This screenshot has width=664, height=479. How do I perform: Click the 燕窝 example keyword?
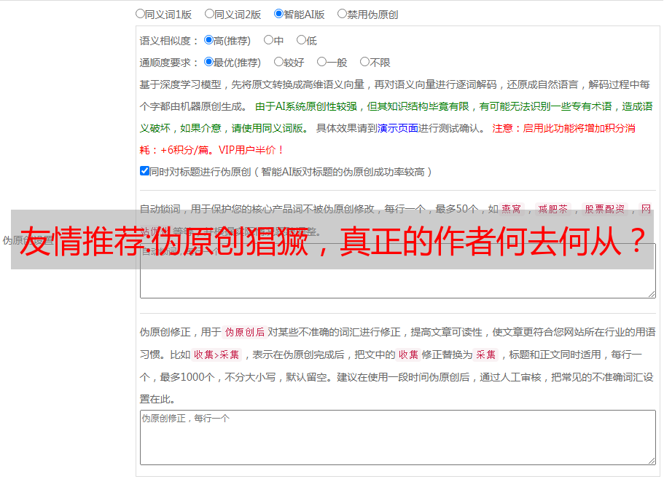click(x=511, y=209)
